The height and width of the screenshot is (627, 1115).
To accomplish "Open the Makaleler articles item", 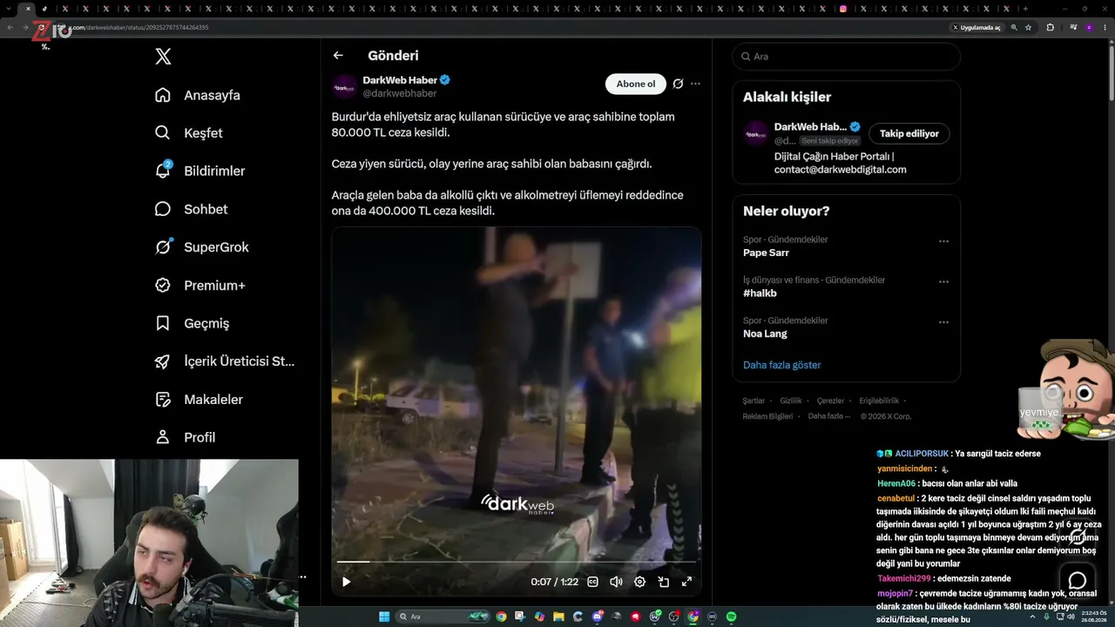I will (198, 400).
